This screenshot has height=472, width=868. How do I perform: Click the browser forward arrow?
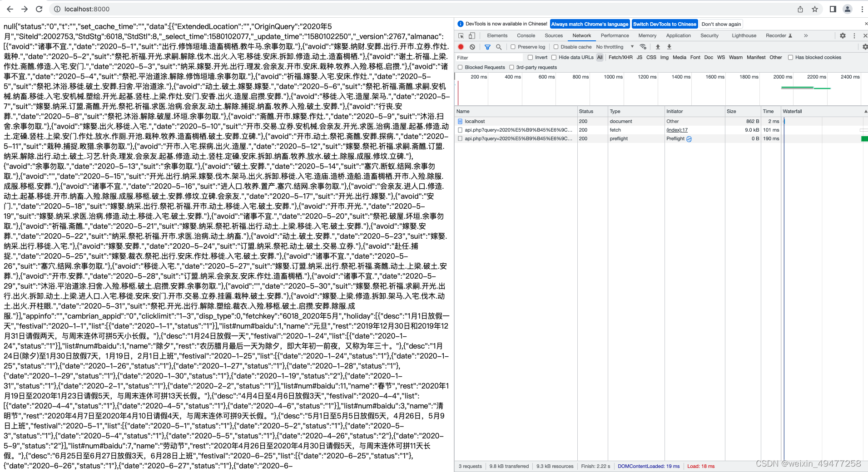(x=25, y=9)
